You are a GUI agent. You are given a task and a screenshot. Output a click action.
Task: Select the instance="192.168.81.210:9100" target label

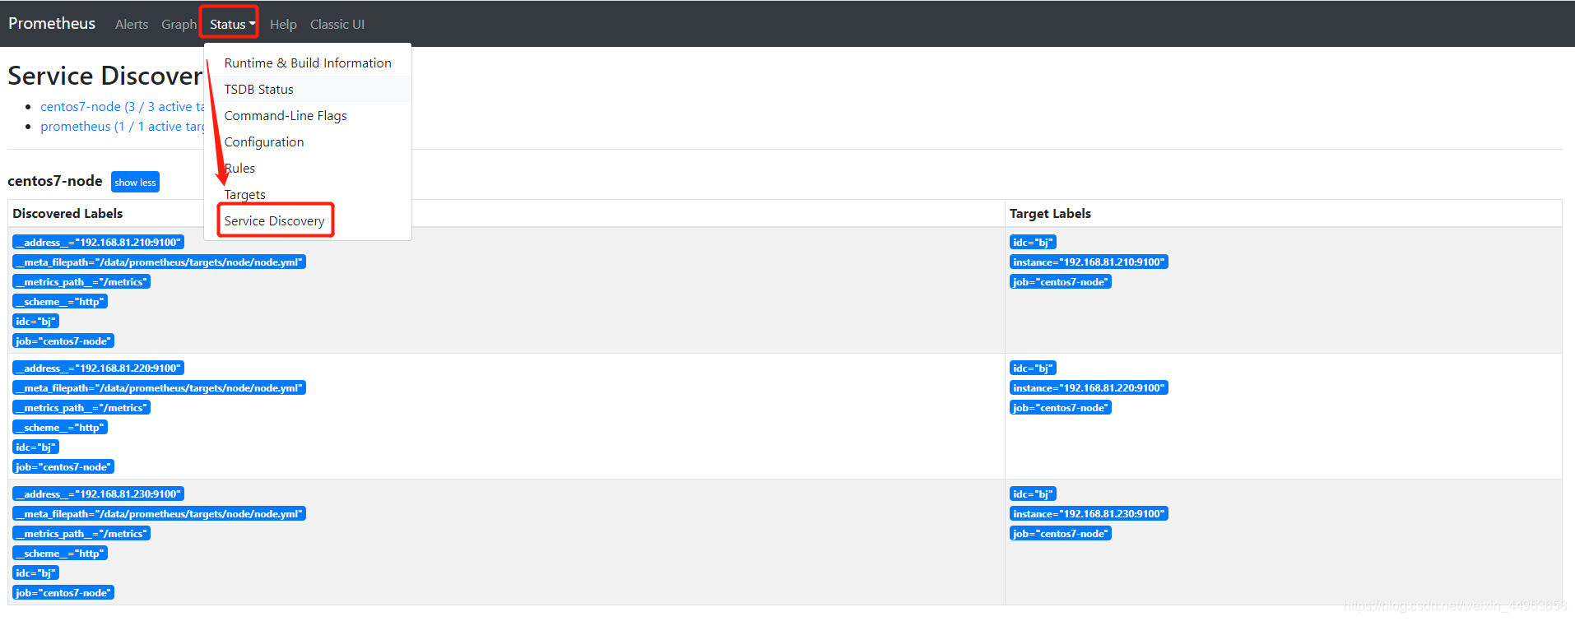[1089, 262]
